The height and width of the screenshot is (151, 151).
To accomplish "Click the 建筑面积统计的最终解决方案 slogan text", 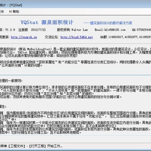I will [x=108, y=23].
